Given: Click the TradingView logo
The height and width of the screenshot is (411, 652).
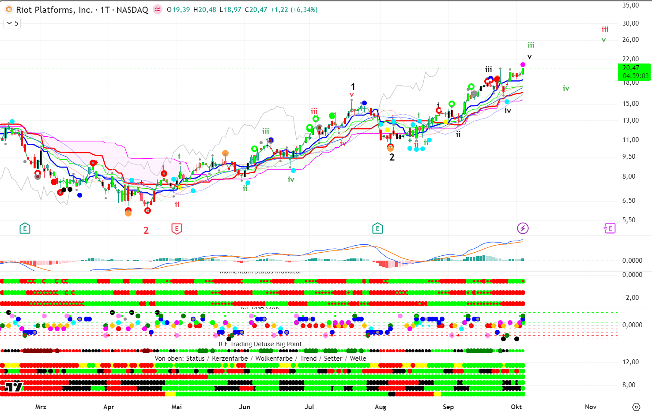Looking at the screenshot, I should (13, 387).
